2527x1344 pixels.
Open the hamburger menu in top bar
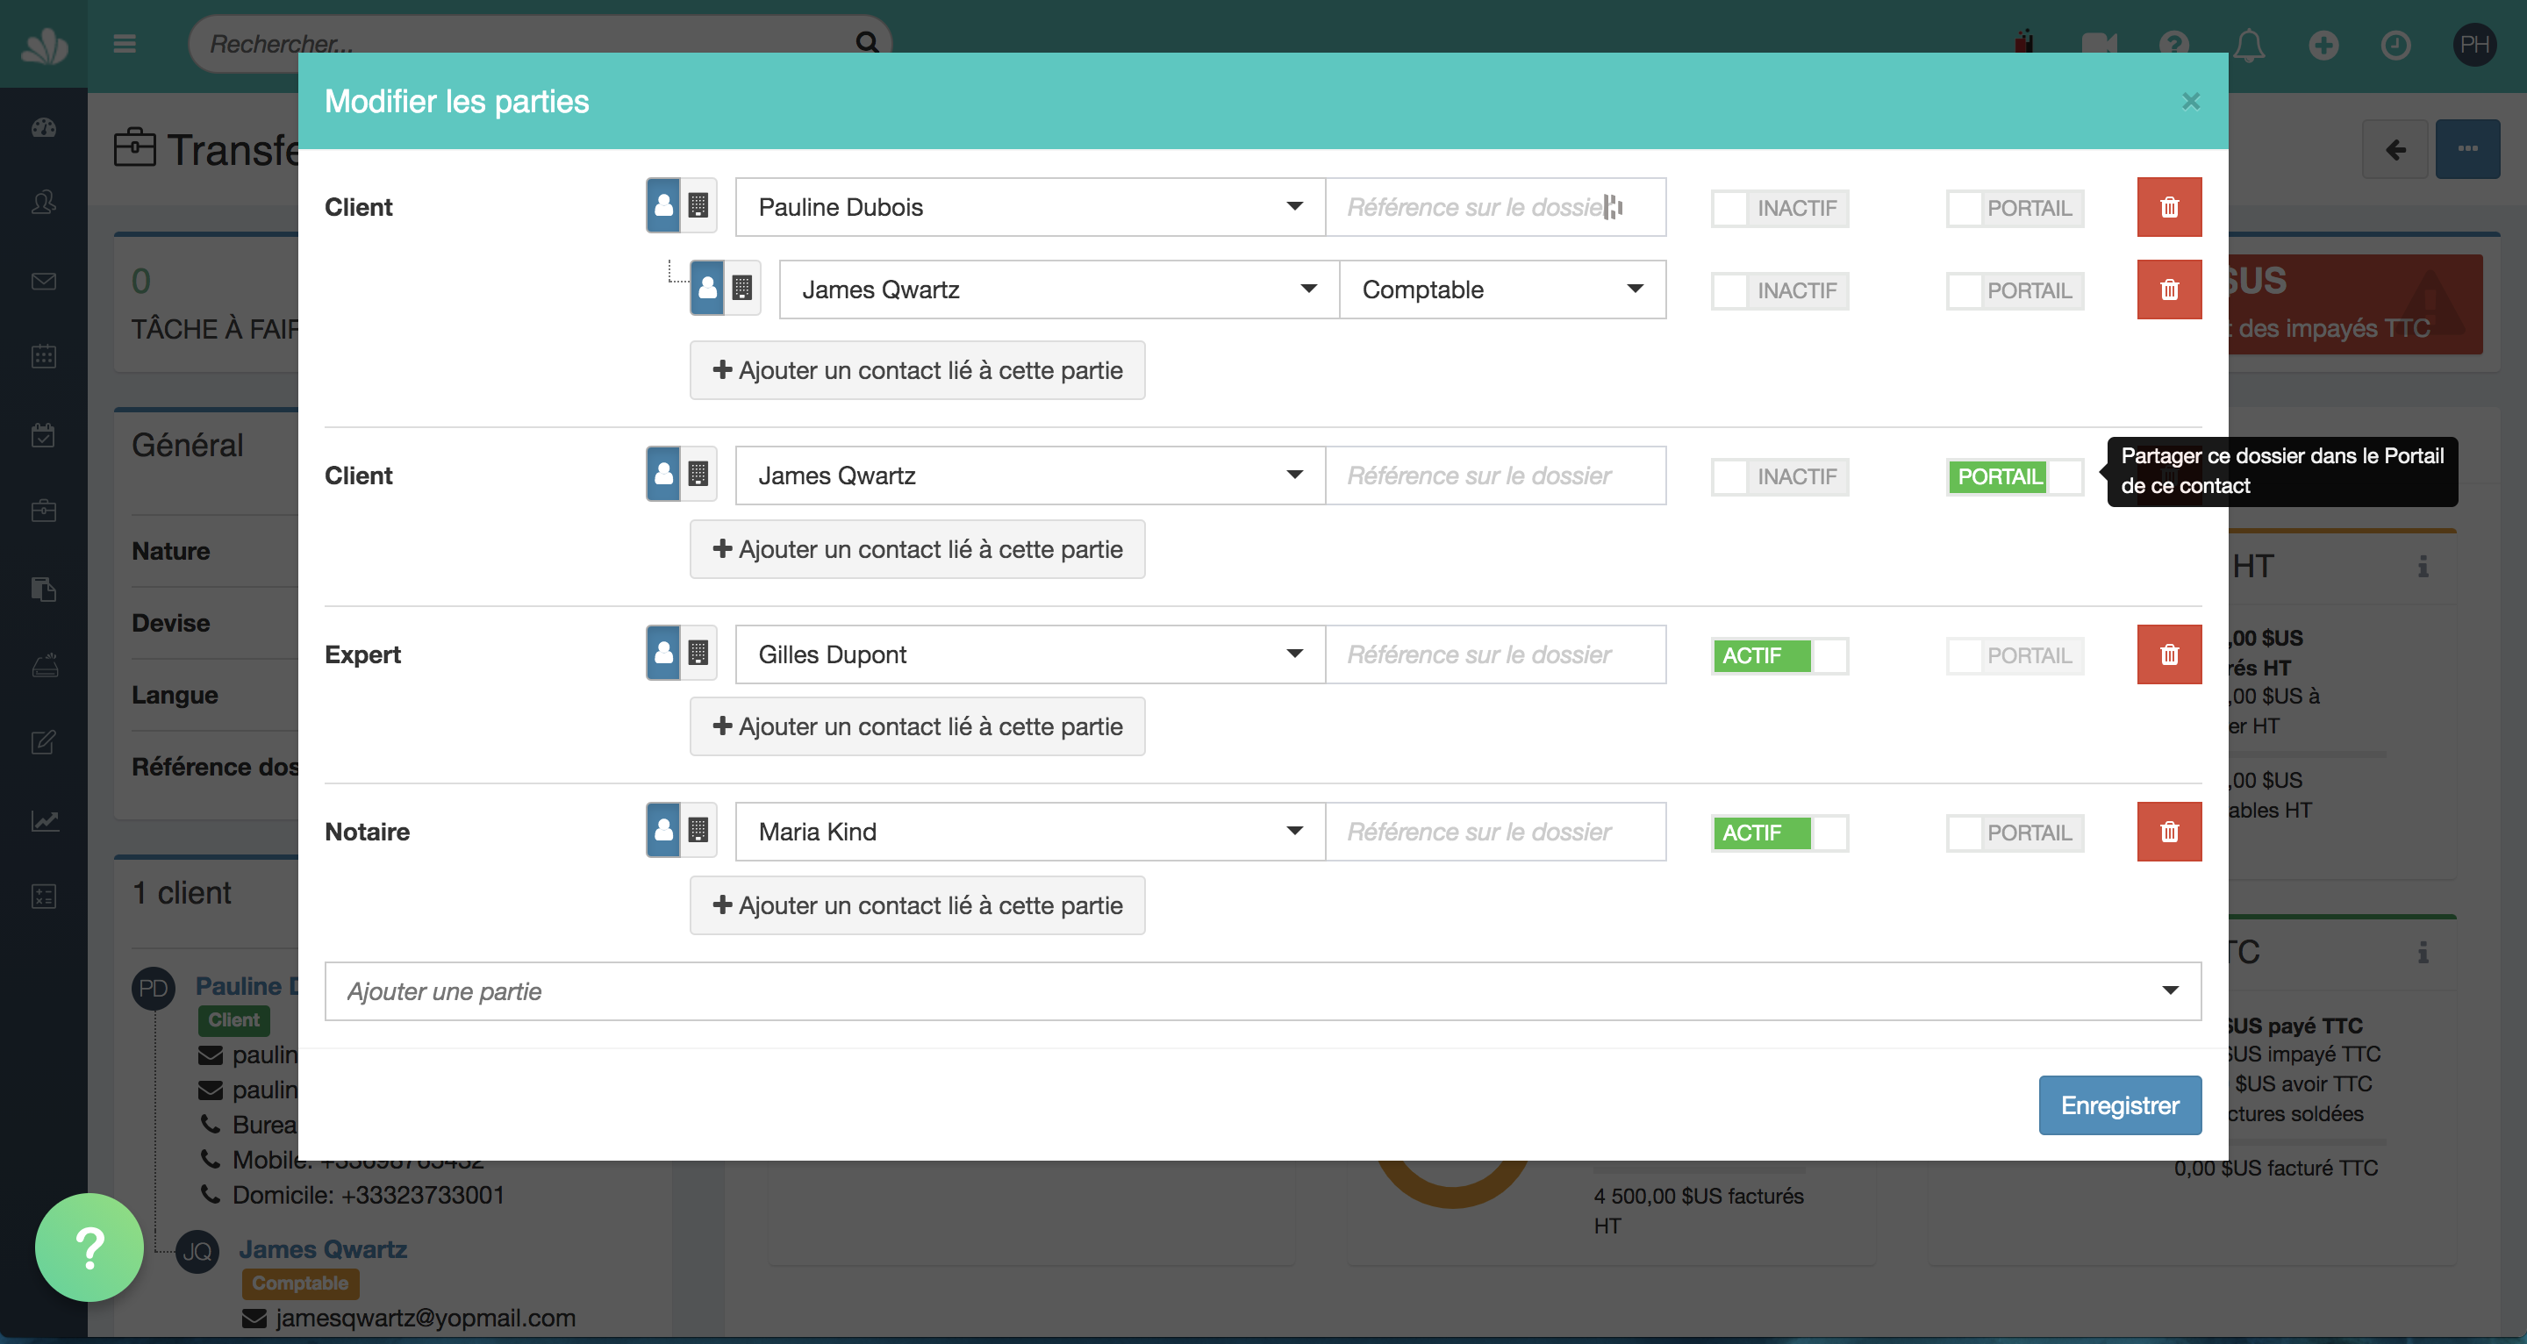[x=125, y=43]
